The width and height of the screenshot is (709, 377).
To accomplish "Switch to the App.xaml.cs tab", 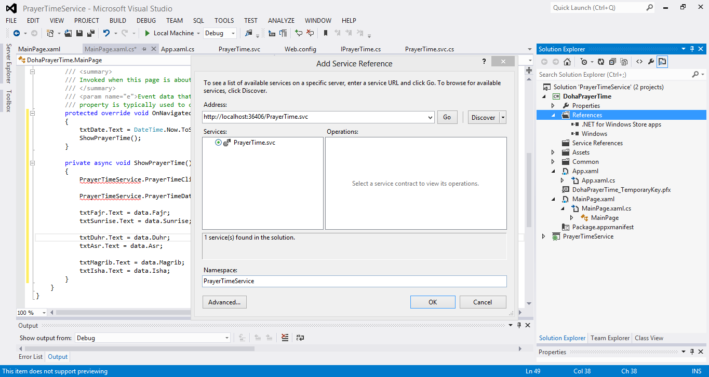I will pyautogui.click(x=178, y=49).
